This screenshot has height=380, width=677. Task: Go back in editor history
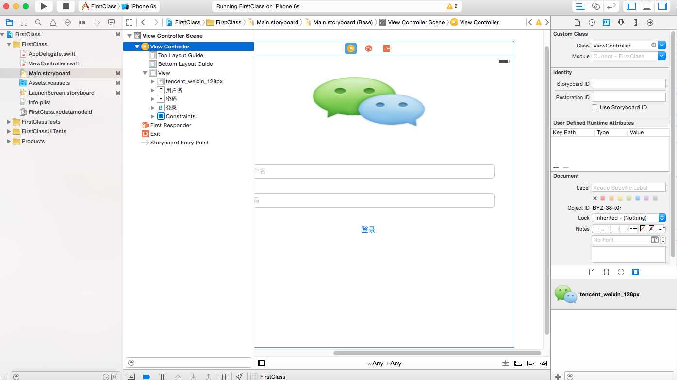point(143,22)
